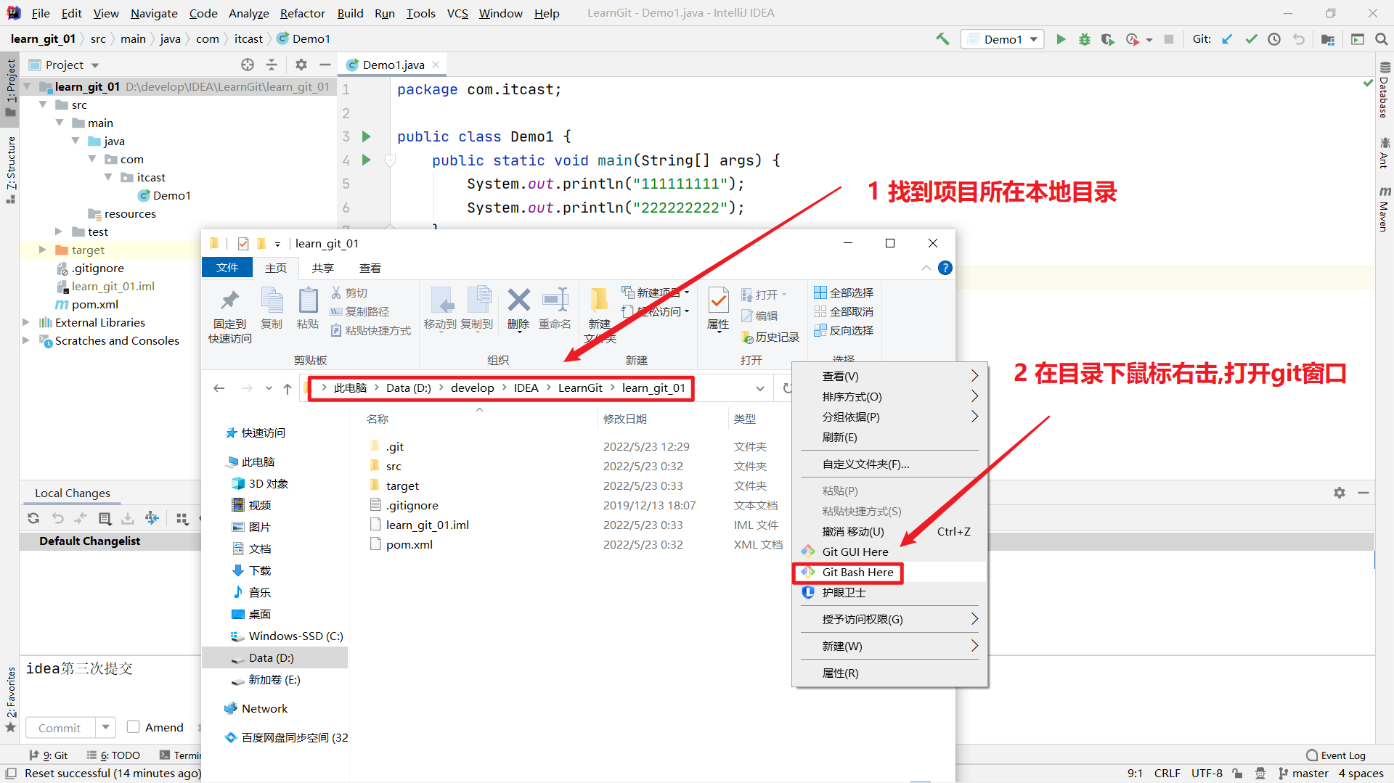Viewport: 1394px width, 783px height.
Task: Click the commit message text field
Action: [109, 686]
